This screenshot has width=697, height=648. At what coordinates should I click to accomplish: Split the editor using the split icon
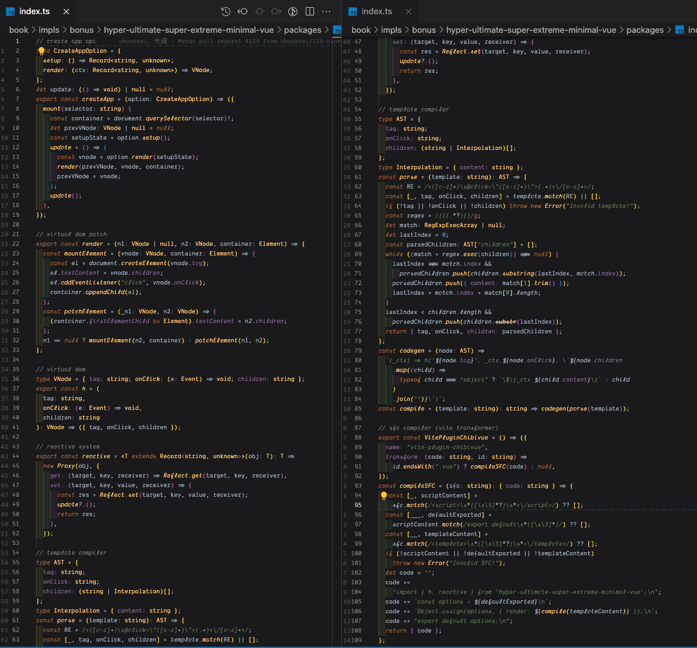click(x=310, y=11)
